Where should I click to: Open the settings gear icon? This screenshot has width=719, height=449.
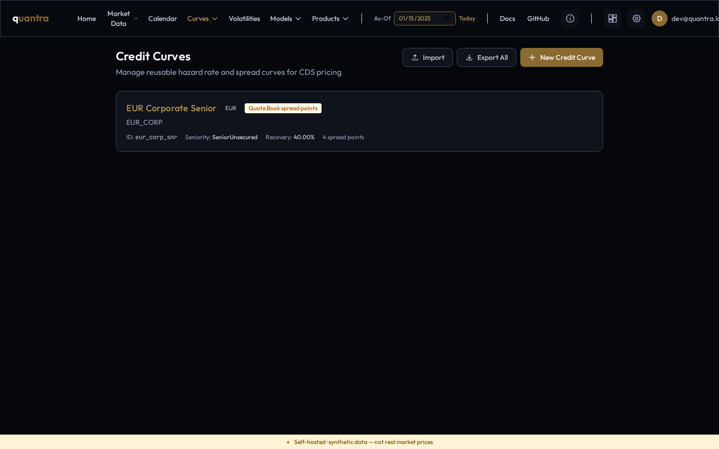click(x=637, y=18)
